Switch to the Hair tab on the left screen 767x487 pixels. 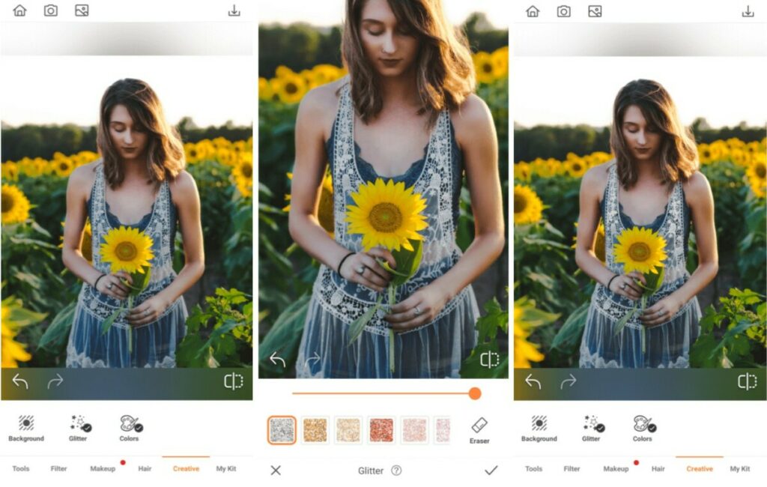click(145, 468)
